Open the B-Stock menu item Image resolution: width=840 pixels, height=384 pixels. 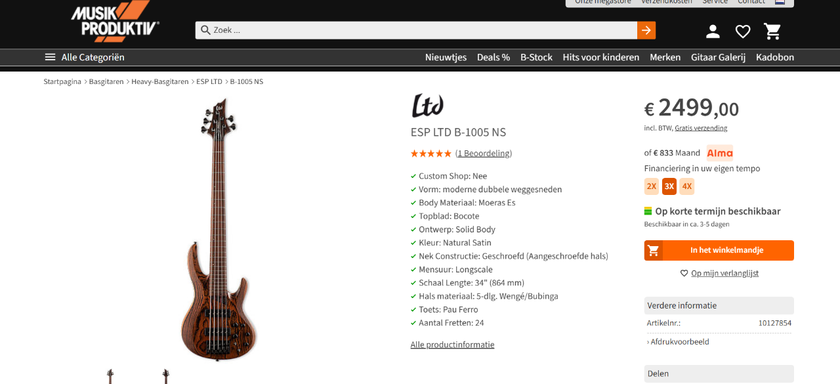point(536,57)
